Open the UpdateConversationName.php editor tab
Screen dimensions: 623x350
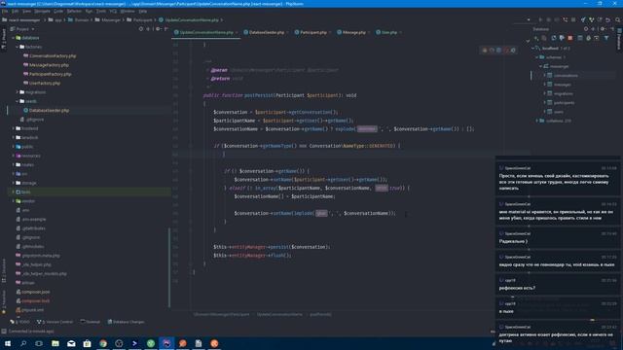[x=205, y=32]
